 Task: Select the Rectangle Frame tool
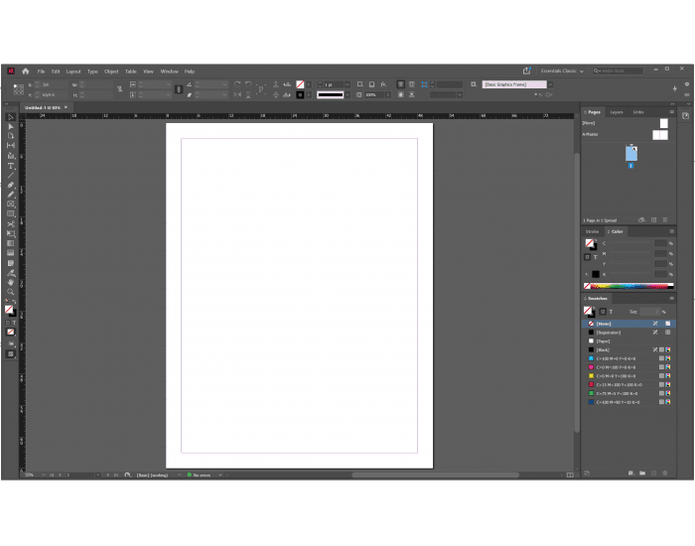[x=11, y=205]
